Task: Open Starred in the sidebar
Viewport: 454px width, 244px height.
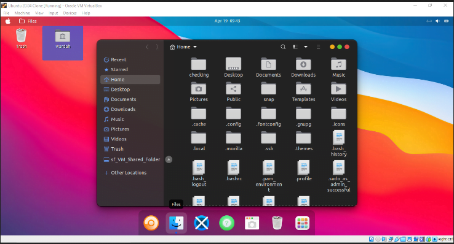Action: click(130, 69)
